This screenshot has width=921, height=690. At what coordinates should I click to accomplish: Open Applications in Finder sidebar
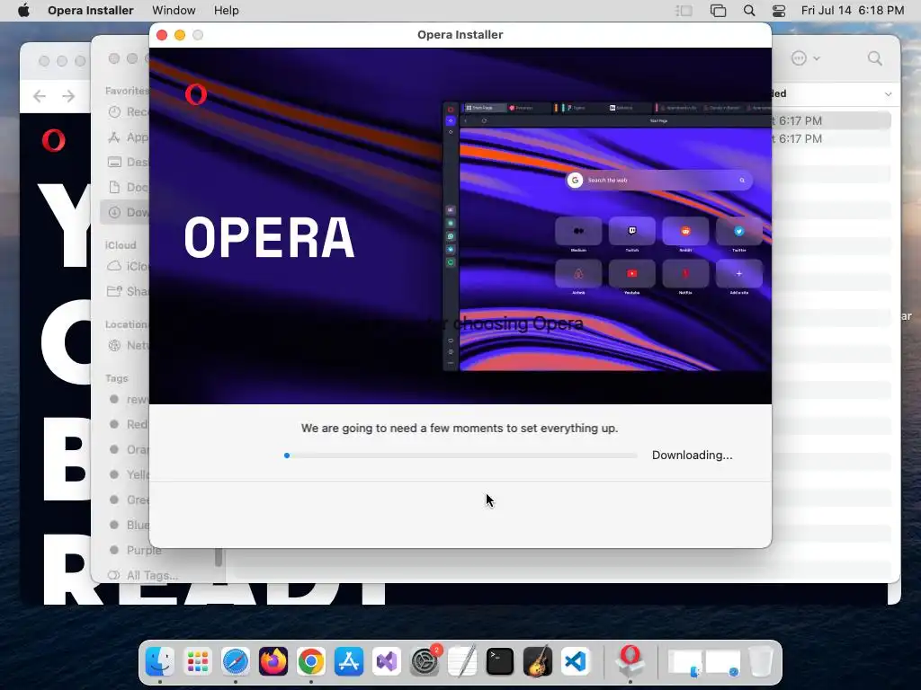[x=129, y=137]
